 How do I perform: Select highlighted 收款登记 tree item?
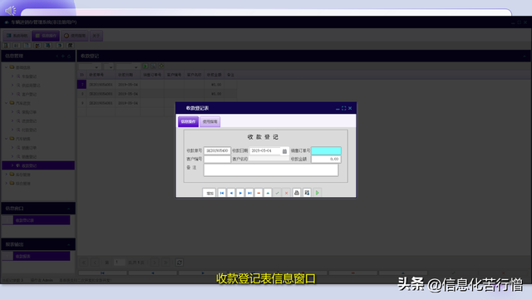point(38,165)
